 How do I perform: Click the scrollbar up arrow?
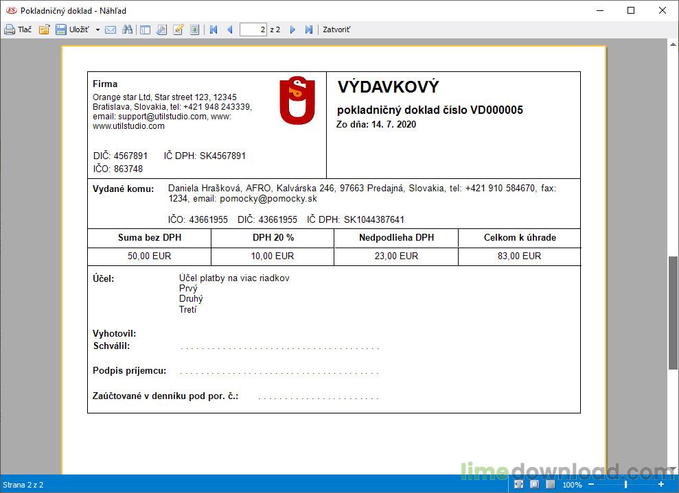click(x=673, y=44)
